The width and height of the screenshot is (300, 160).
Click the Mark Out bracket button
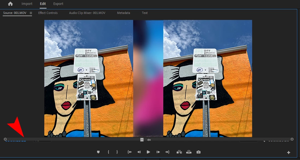(117, 152)
